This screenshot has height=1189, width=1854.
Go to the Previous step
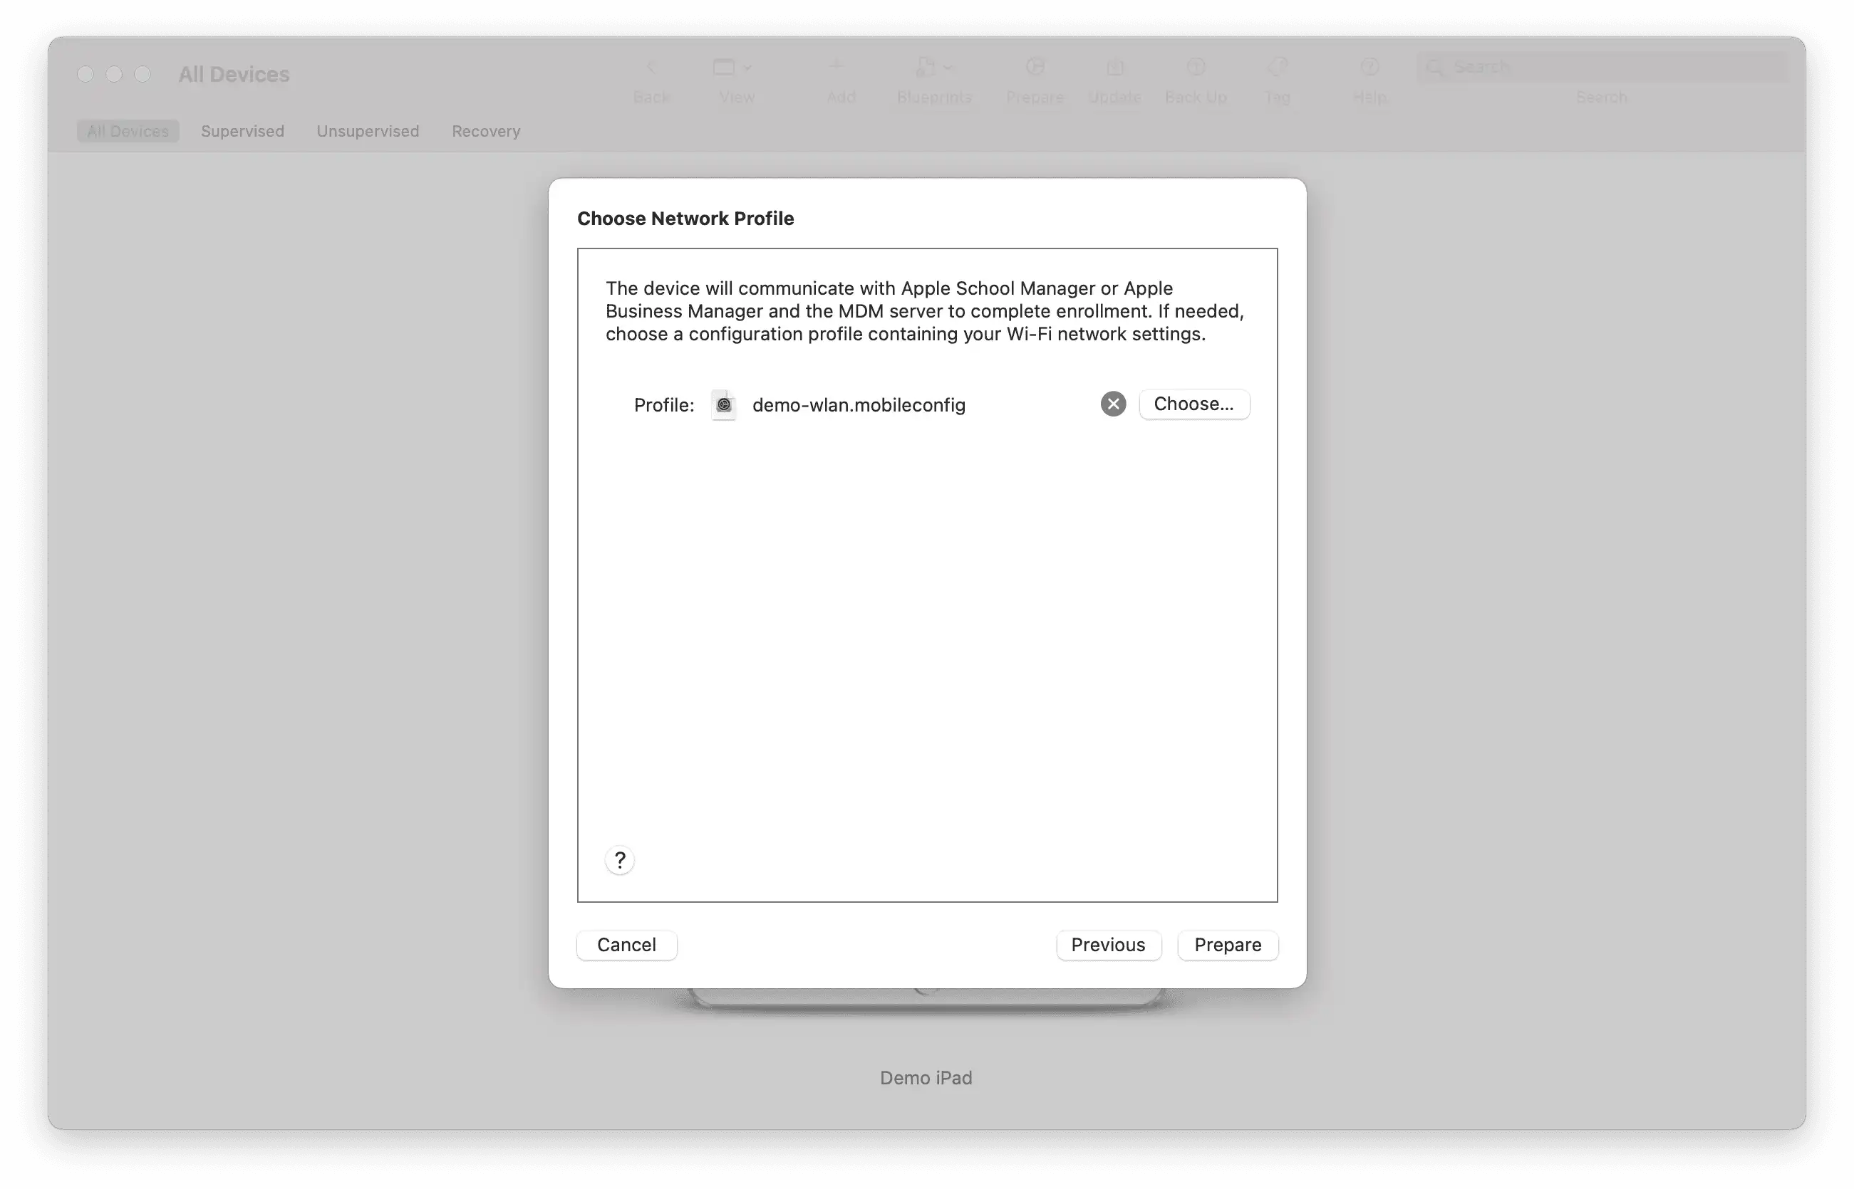click(x=1108, y=944)
